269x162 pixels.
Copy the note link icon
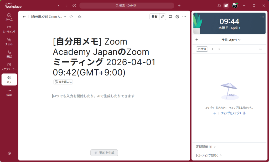coord(163,17)
